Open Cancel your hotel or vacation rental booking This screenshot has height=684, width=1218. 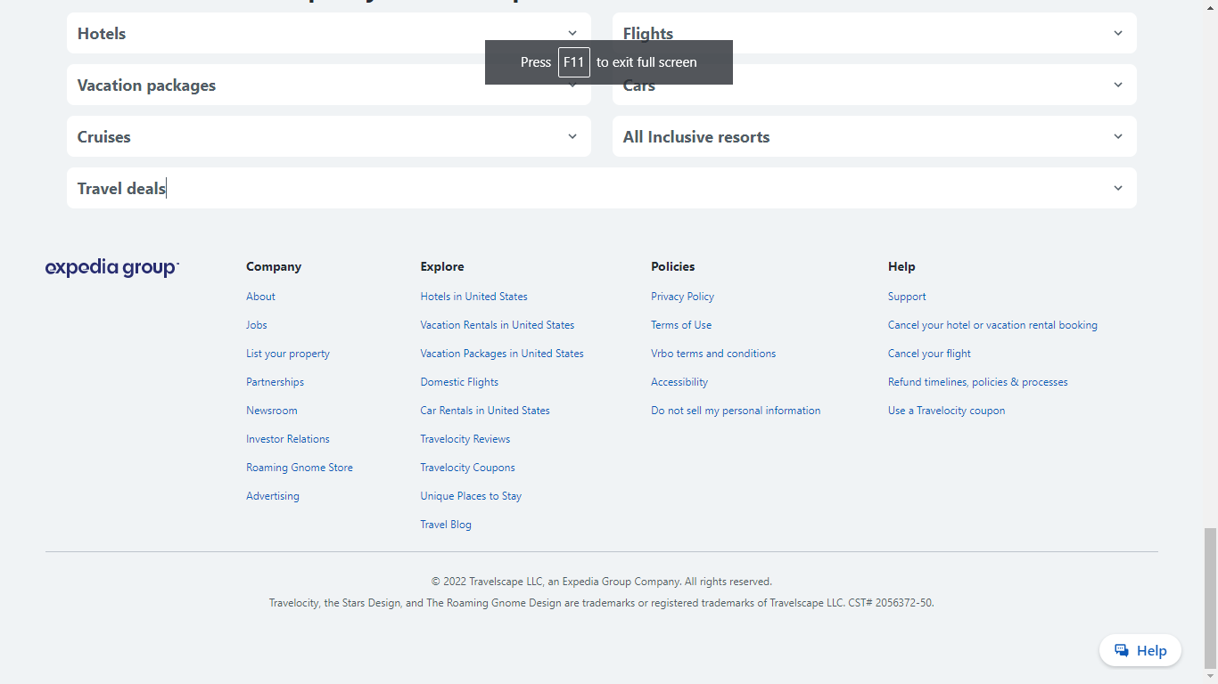point(992,325)
